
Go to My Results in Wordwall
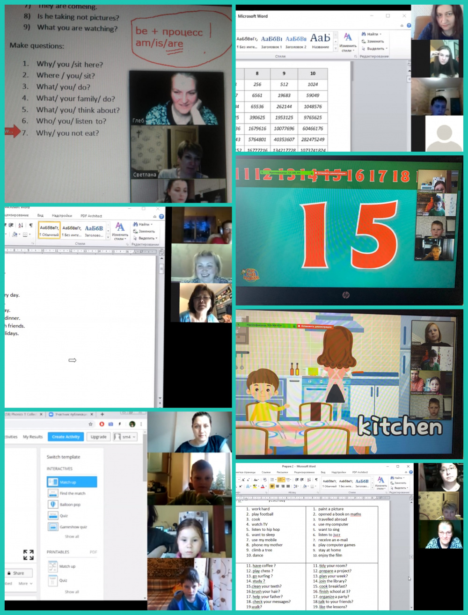[x=33, y=437]
